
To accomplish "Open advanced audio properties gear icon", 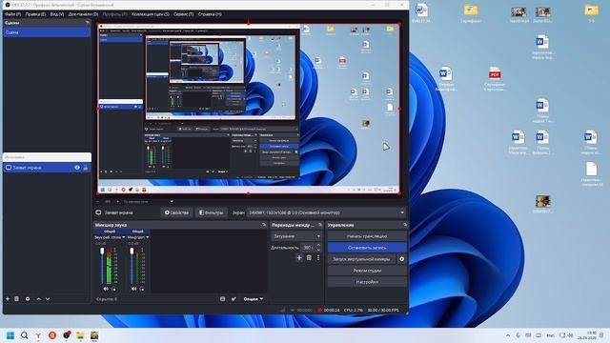I will [234, 298].
